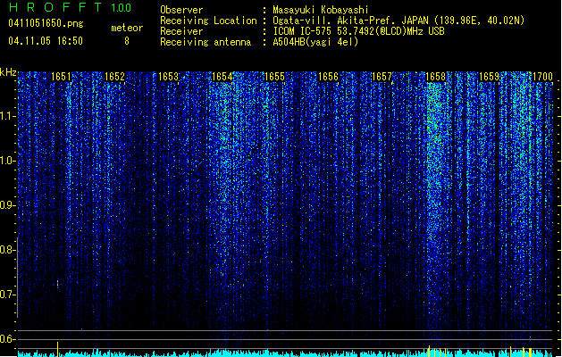
Task: Click the kHz axis unit label
Action: [x=8, y=72]
